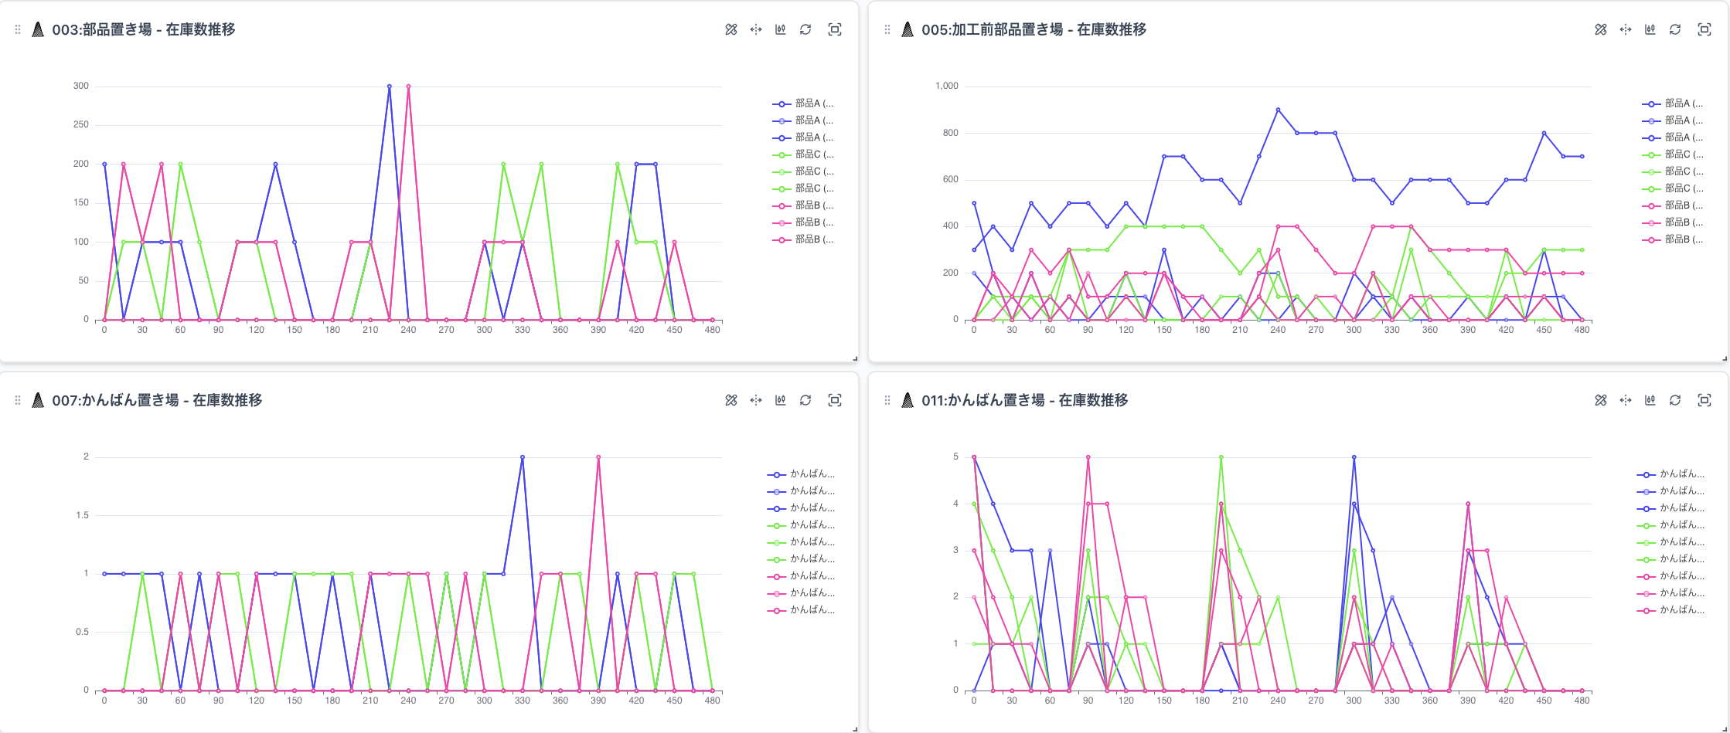Click the candlestick chart icon in 005 panel
The height and width of the screenshot is (733, 1730).
click(x=1650, y=29)
